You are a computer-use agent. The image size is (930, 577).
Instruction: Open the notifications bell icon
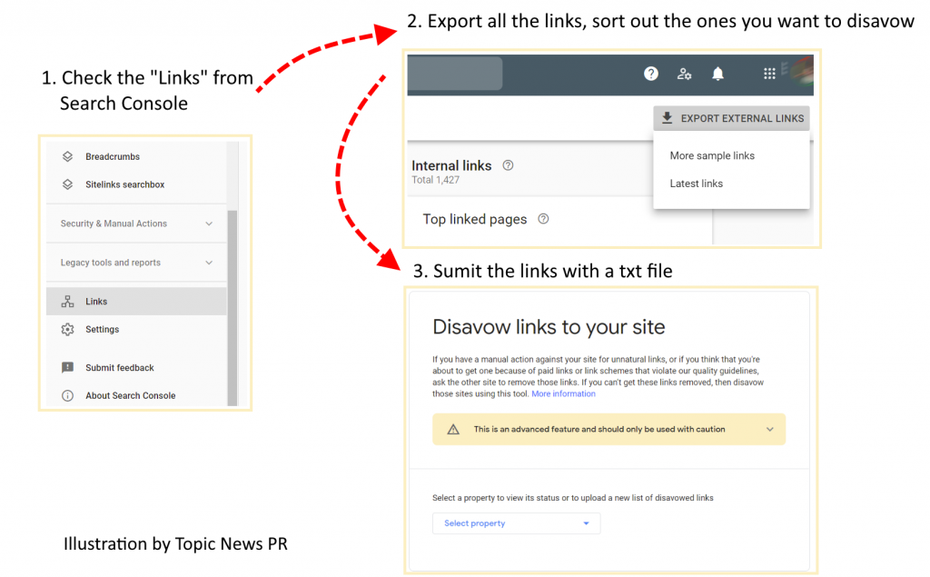tap(717, 74)
